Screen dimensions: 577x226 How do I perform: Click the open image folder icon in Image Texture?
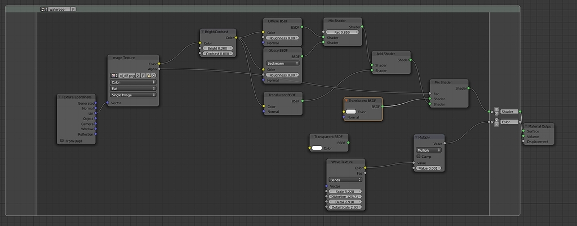(x=149, y=76)
